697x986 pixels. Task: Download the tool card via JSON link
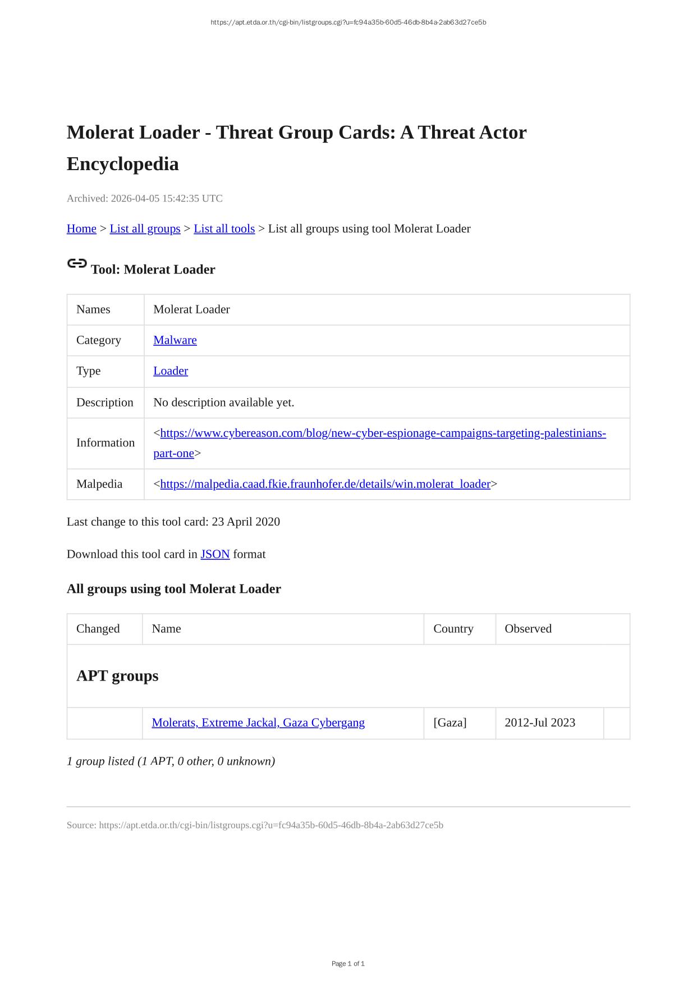[x=215, y=554]
